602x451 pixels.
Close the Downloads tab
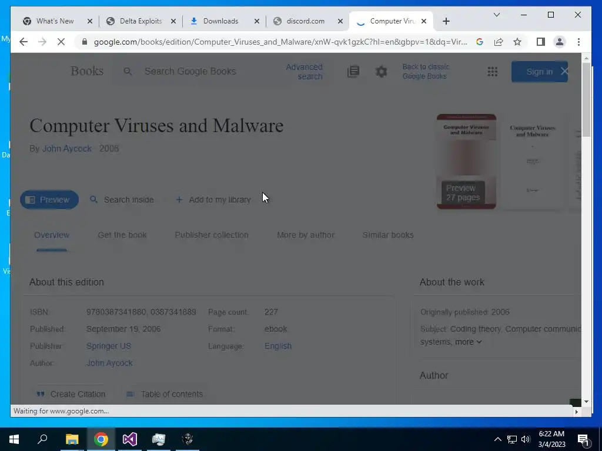pos(257,21)
